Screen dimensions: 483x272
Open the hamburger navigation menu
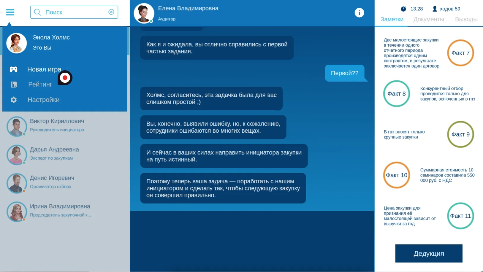pyautogui.click(x=10, y=12)
